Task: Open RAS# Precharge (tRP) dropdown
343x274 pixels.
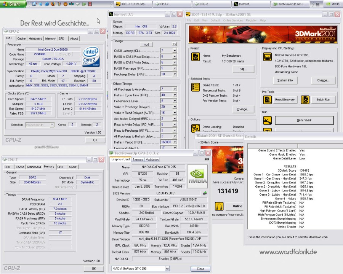Action: click(175, 68)
